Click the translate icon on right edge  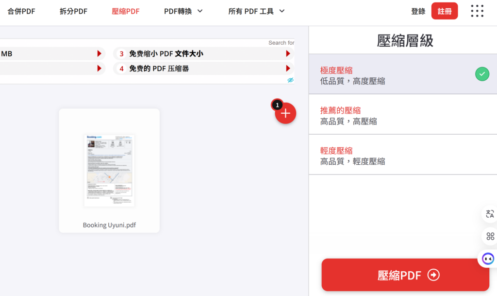(490, 214)
